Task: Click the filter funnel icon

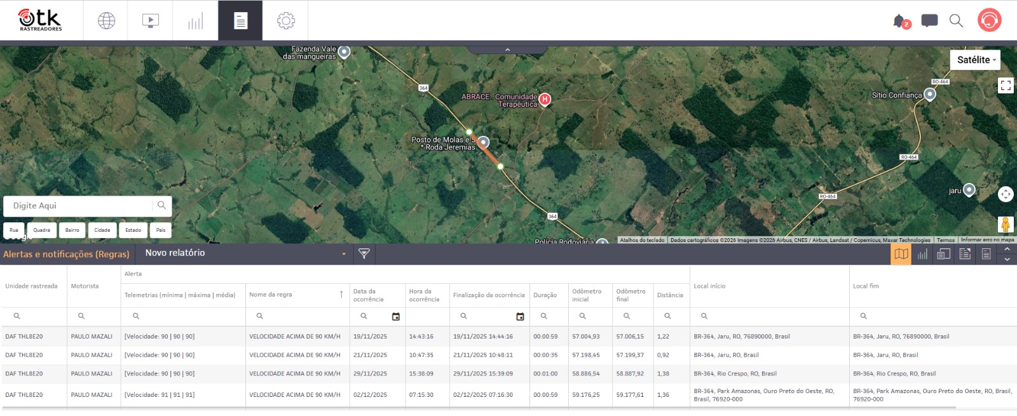Action: click(x=364, y=254)
